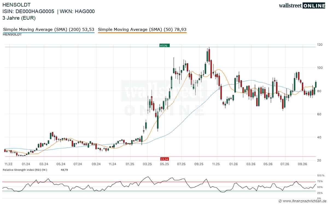The height and width of the screenshot is (205, 328).
Task: Click the 80 price axis label
Action: tap(319, 91)
